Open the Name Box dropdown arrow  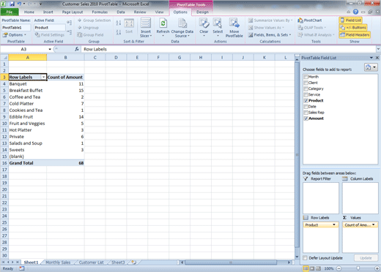(x=50, y=49)
